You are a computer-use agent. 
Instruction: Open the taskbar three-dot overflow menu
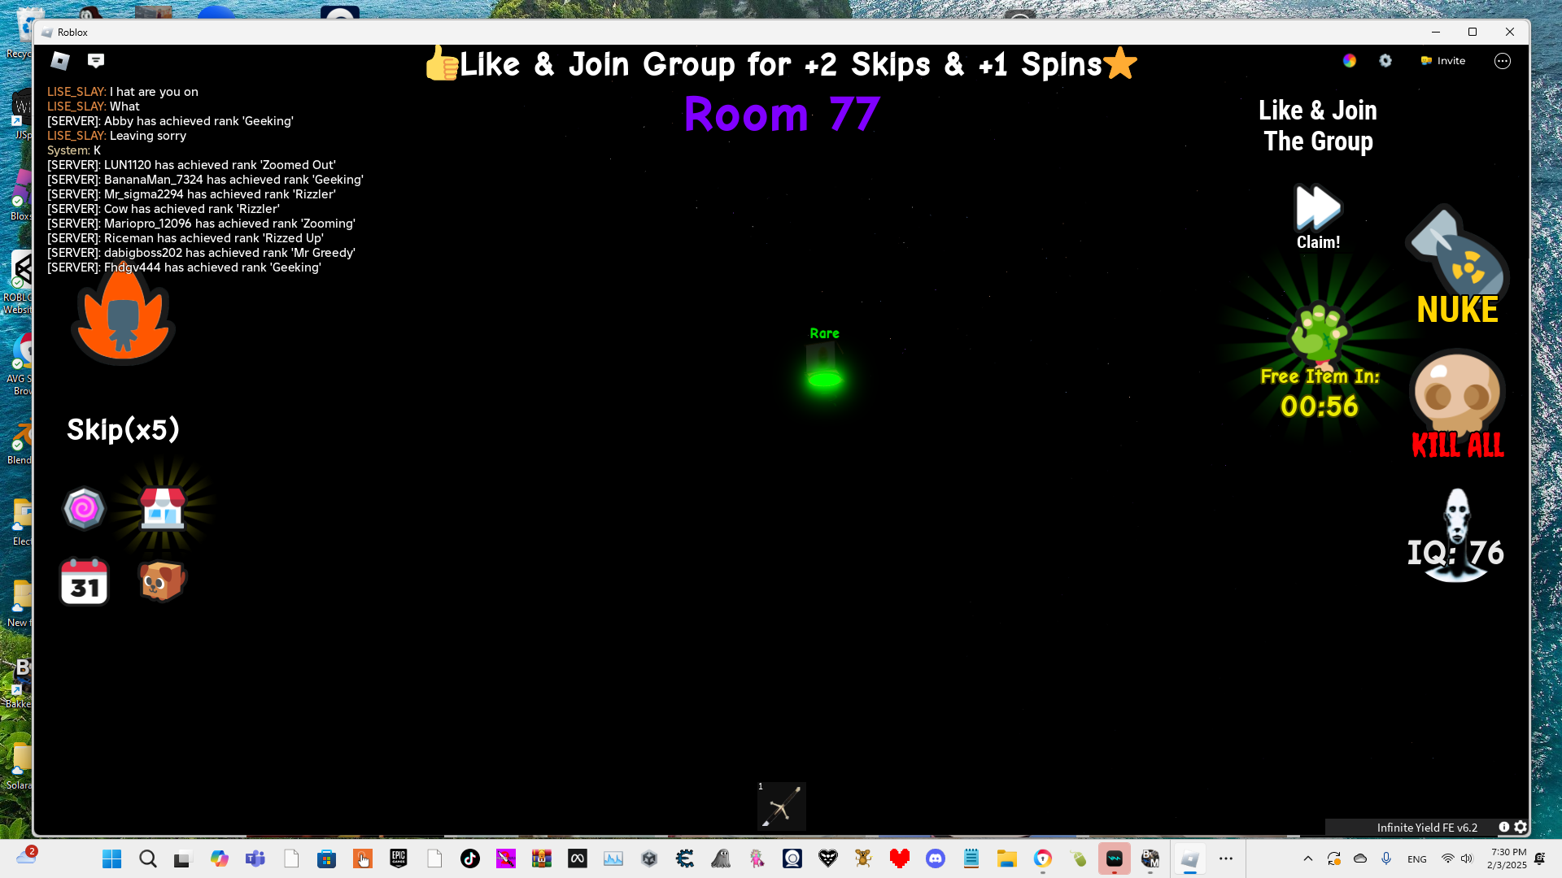coord(1226,858)
